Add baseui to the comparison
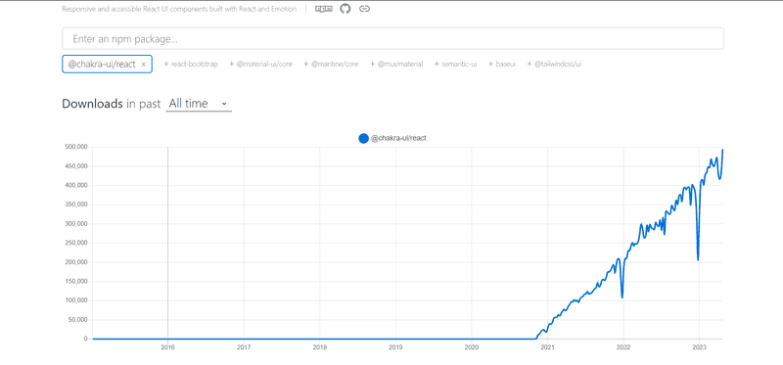Viewport: 783px width, 365px height. coord(502,65)
